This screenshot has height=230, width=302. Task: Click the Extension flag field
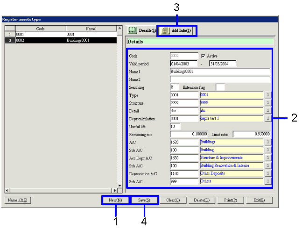220,87
